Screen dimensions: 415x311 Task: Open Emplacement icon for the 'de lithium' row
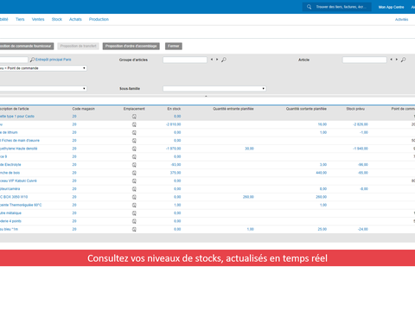pos(134,132)
